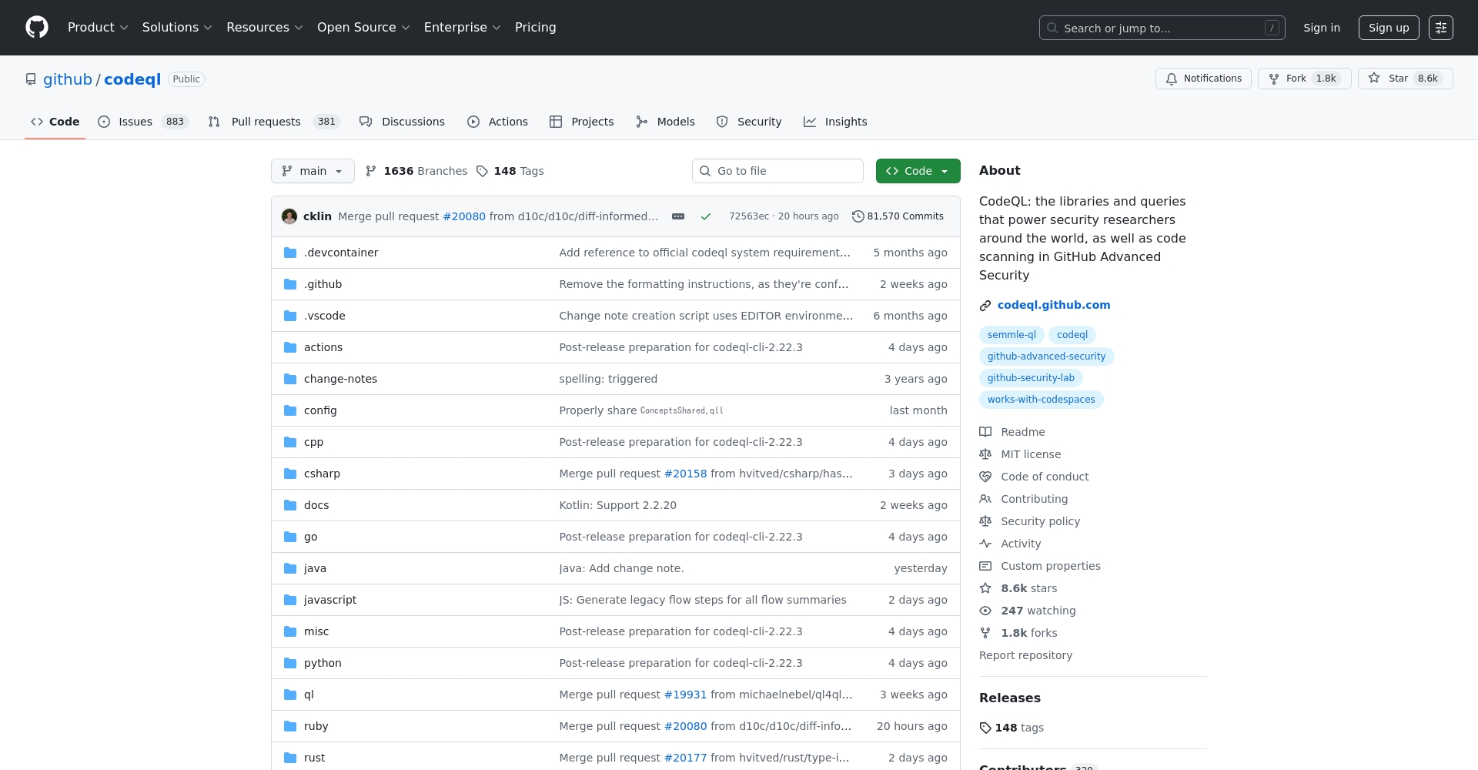The width and height of the screenshot is (1478, 770).
Task: Open the codeql.github.com link
Action: [1054, 305]
